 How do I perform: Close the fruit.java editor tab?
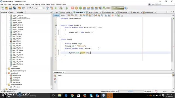pyautogui.click(x=84, y=12)
